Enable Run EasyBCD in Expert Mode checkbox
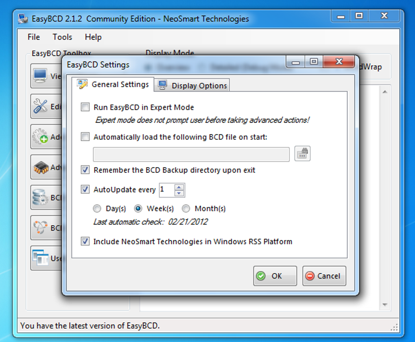Viewport: 415px width, 342px height. point(85,107)
